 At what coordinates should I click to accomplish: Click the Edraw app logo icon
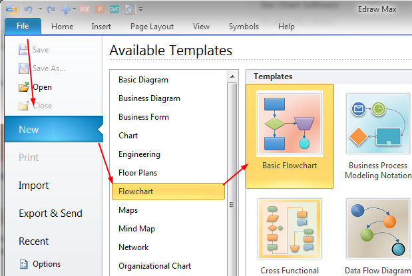[11, 9]
